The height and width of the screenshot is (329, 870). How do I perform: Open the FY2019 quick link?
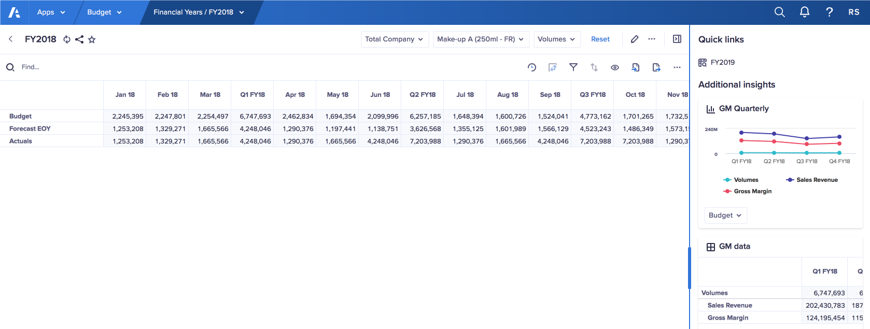(x=722, y=63)
